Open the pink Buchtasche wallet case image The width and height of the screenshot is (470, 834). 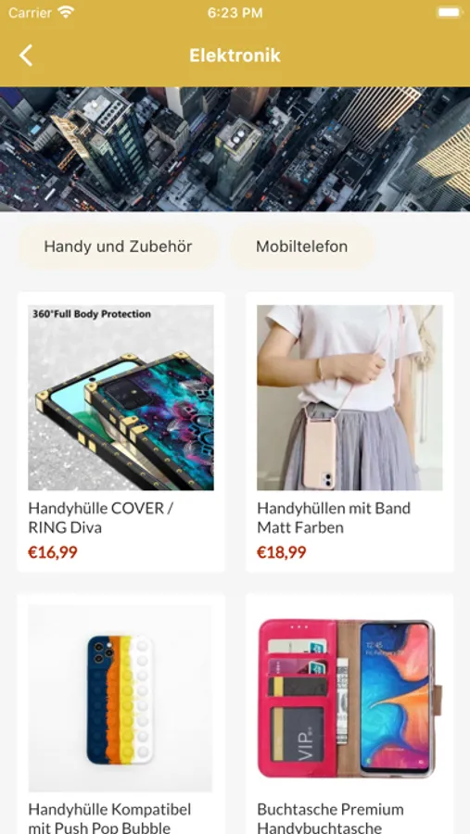(x=349, y=699)
